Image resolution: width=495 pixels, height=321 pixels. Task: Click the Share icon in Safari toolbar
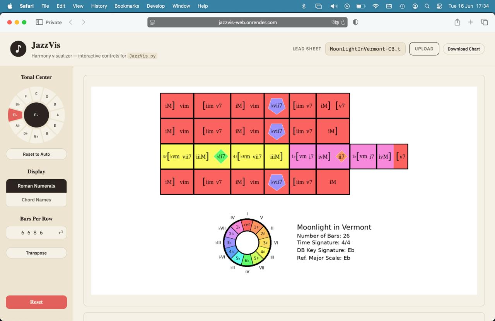click(x=457, y=22)
